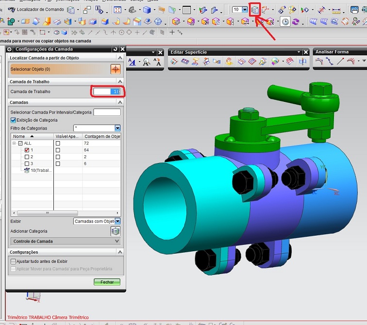This screenshot has height=325, width=367.
Task: Click the Move Face cube icon with arrows
Action: point(176,22)
